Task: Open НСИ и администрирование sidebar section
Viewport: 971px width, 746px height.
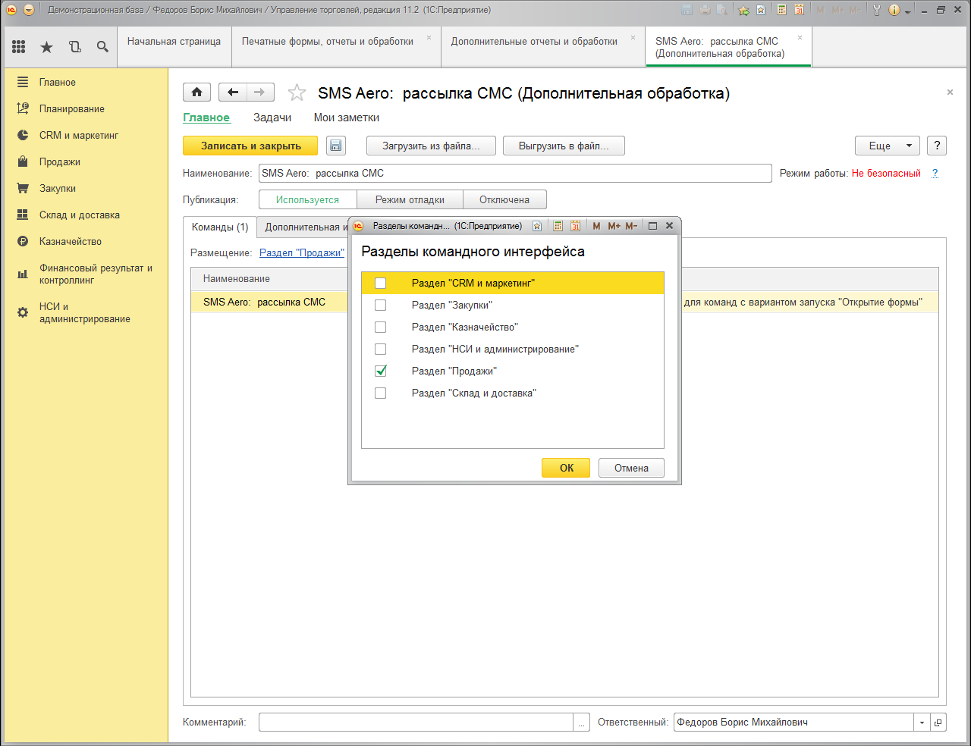Action: 85,312
